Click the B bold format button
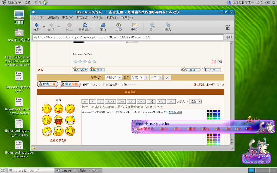Screen dimensions: 277x173 coord(85,101)
